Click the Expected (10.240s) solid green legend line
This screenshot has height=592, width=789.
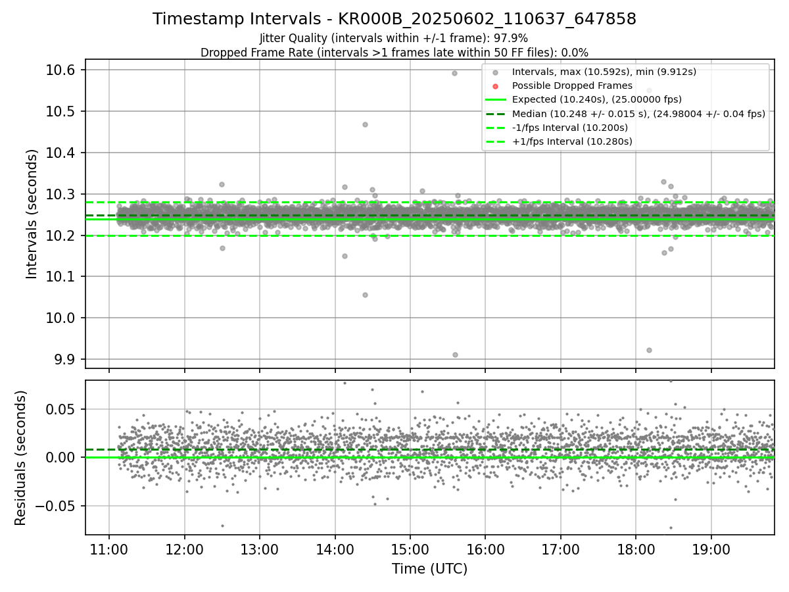pos(496,99)
